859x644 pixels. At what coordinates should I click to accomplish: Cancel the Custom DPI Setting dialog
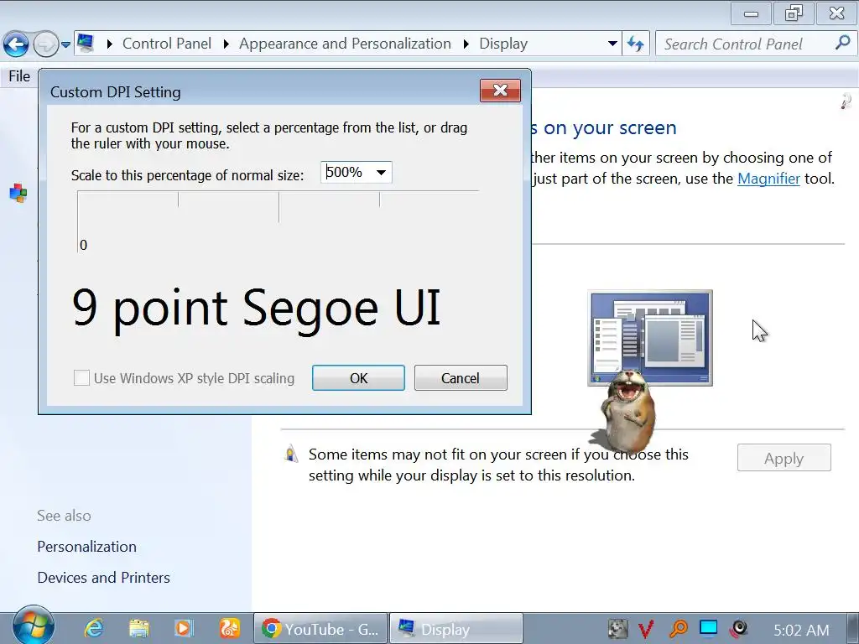click(x=461, y=378)
